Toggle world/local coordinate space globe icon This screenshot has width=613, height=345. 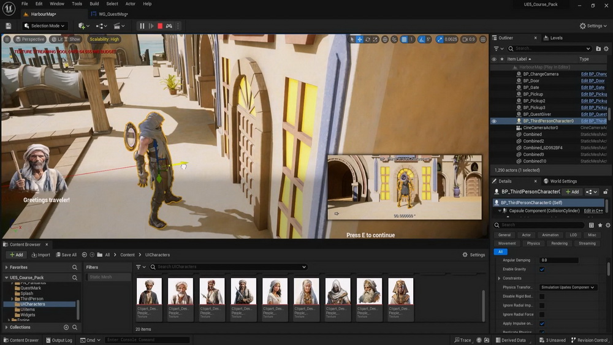click(385, 39)
